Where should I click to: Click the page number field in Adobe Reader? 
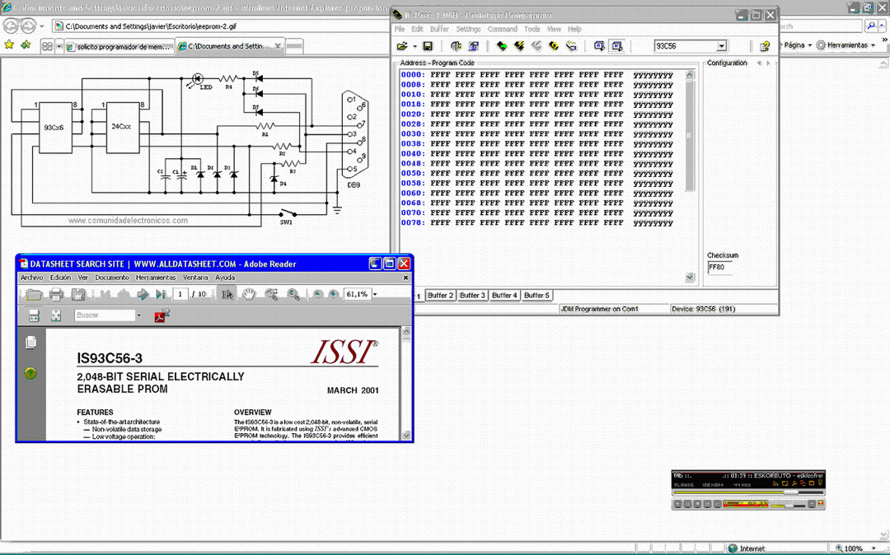click(180, 294)
